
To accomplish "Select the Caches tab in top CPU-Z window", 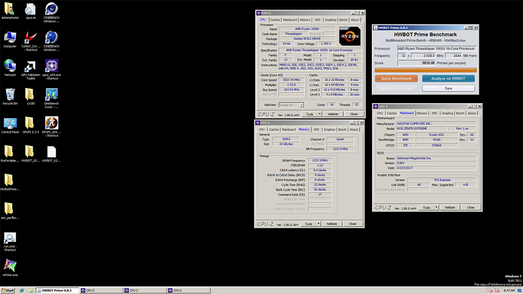I will (275, 20).
